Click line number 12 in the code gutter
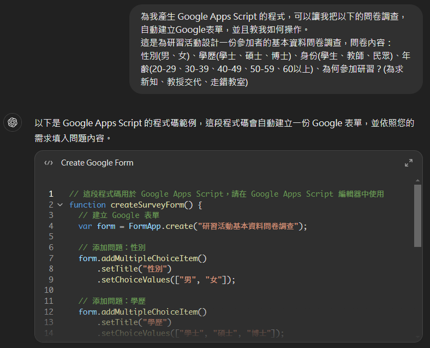The image size is (430, 348). click(x=49, y=312)
